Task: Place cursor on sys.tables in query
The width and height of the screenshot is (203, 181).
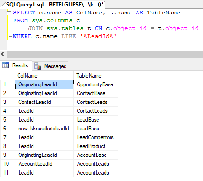Action: 65,28
